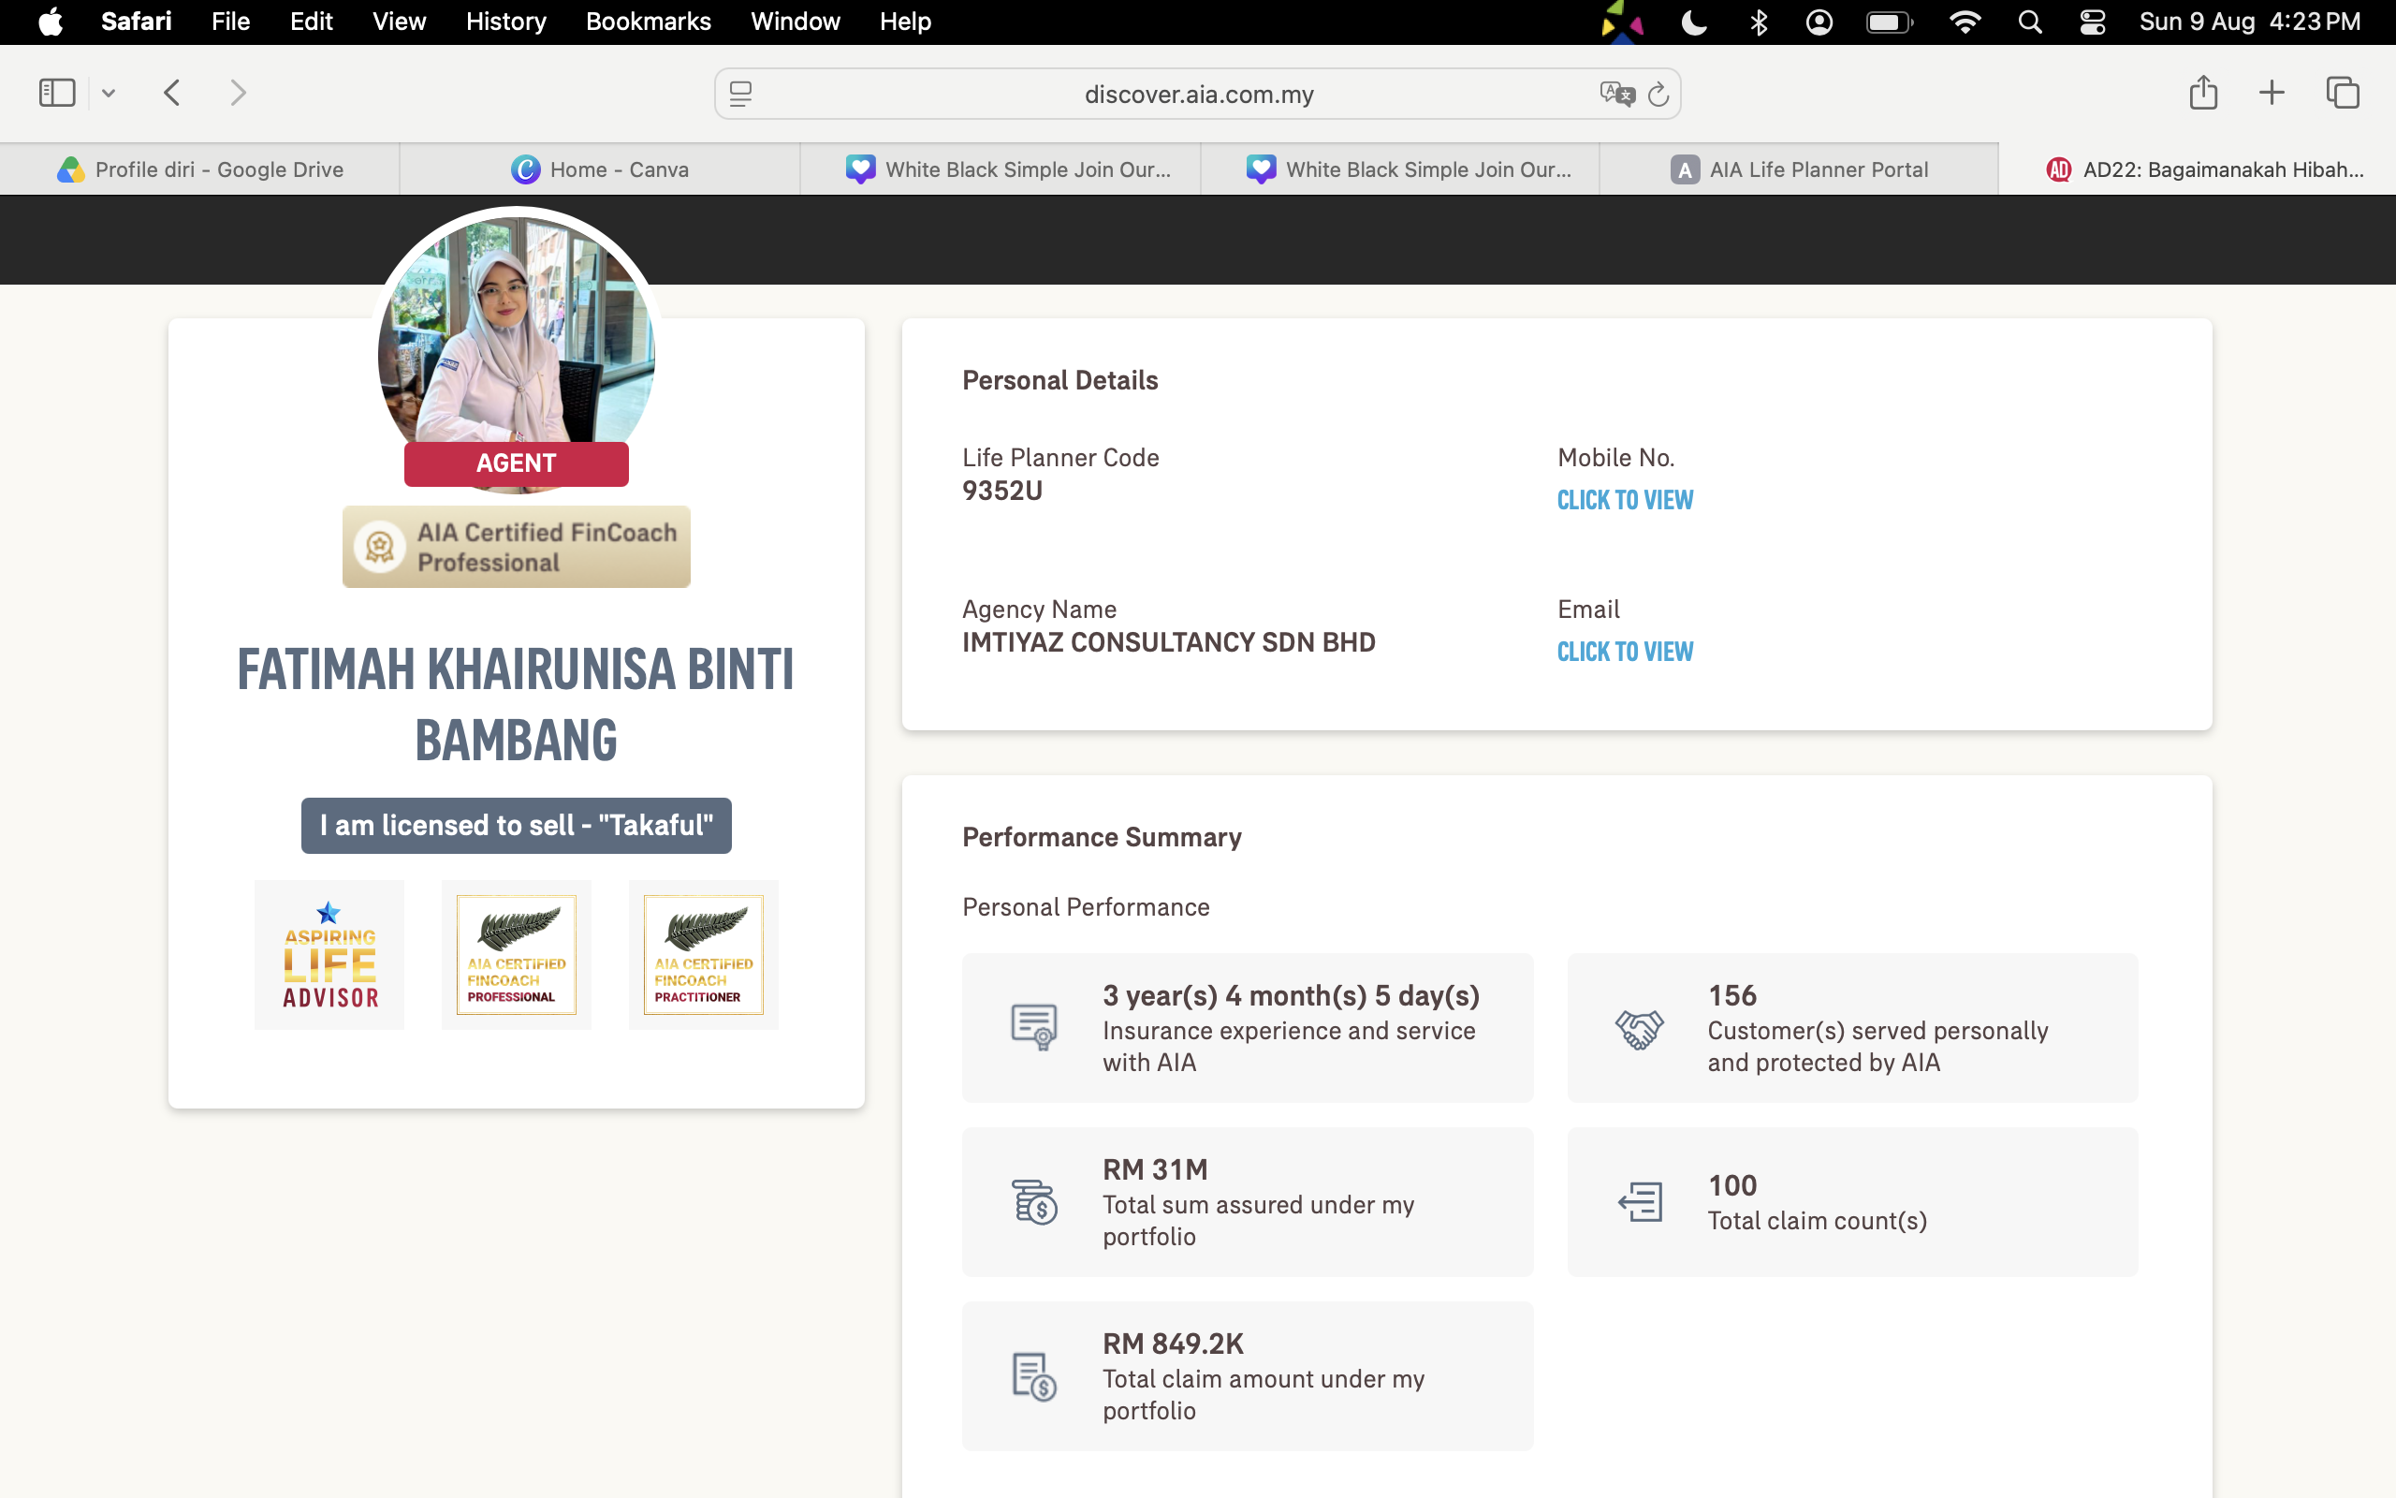Go back to the previous page

(172, 93)
